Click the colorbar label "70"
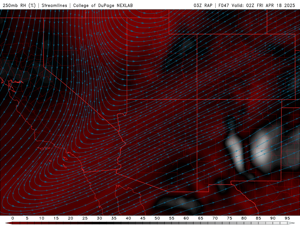 pyautogui.click(x=215, y=218)
